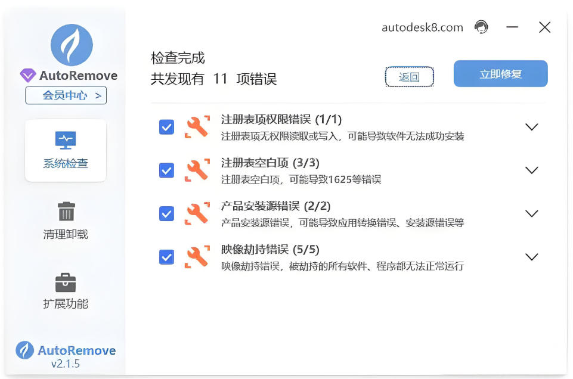
Task: Uncheck the 注册表空白项 item
Action: pos(166,170)
